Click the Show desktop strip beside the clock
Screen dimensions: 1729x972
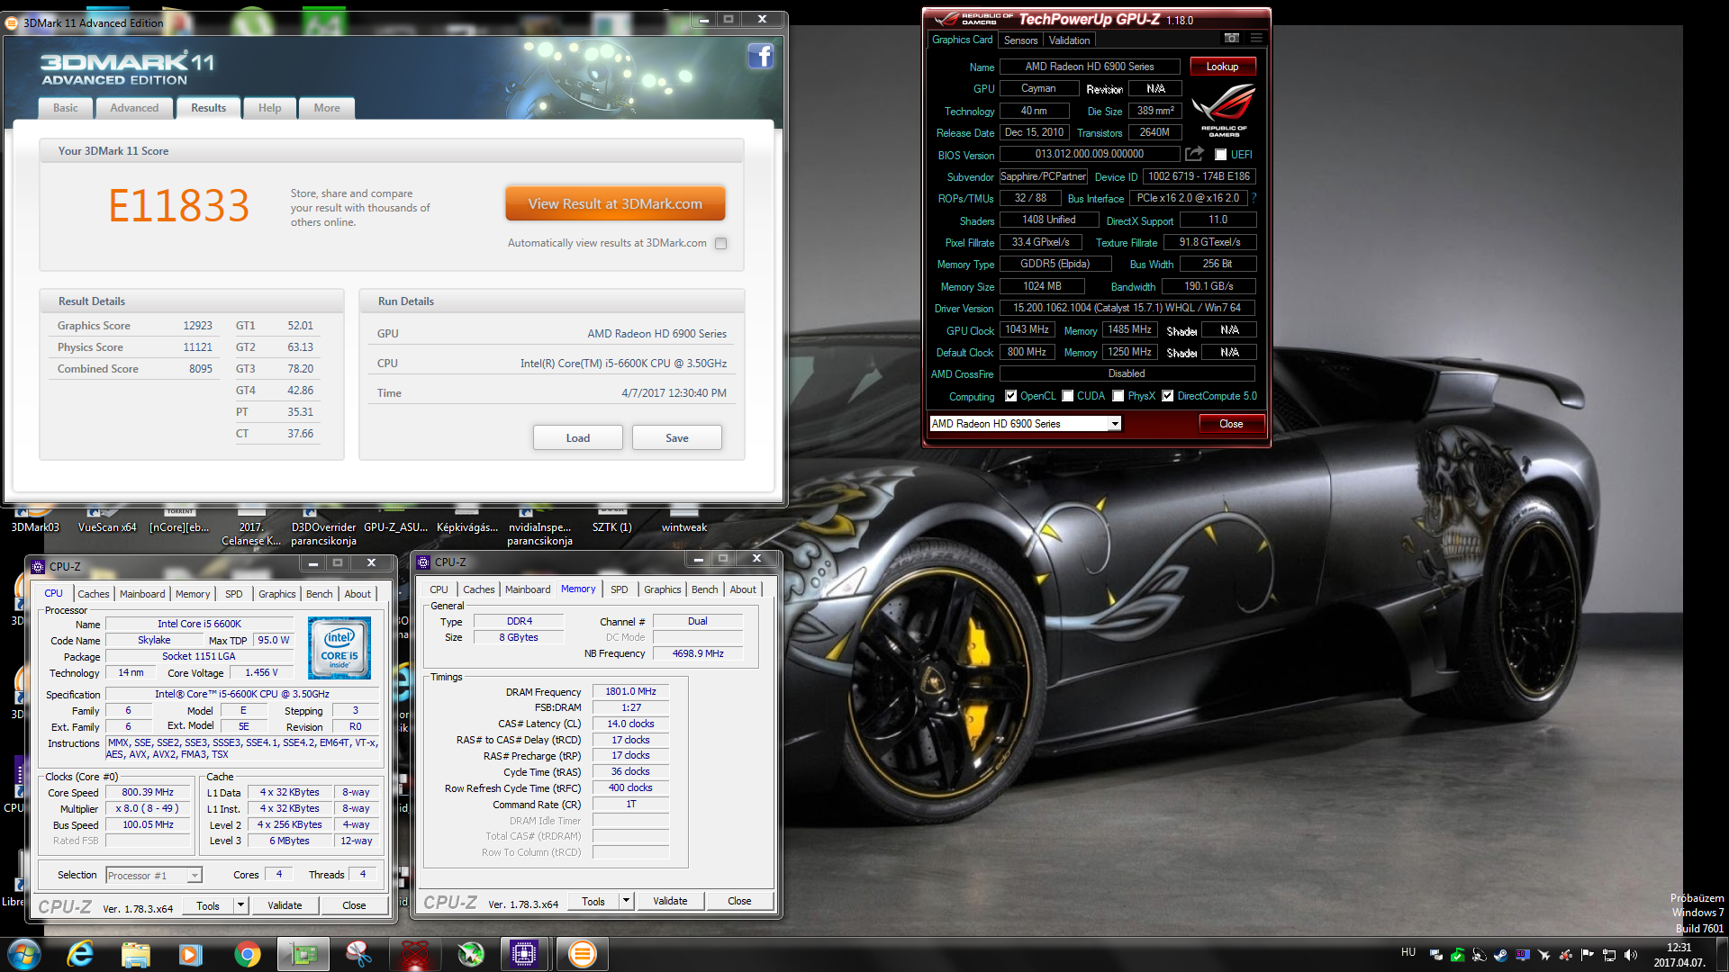1722,954
